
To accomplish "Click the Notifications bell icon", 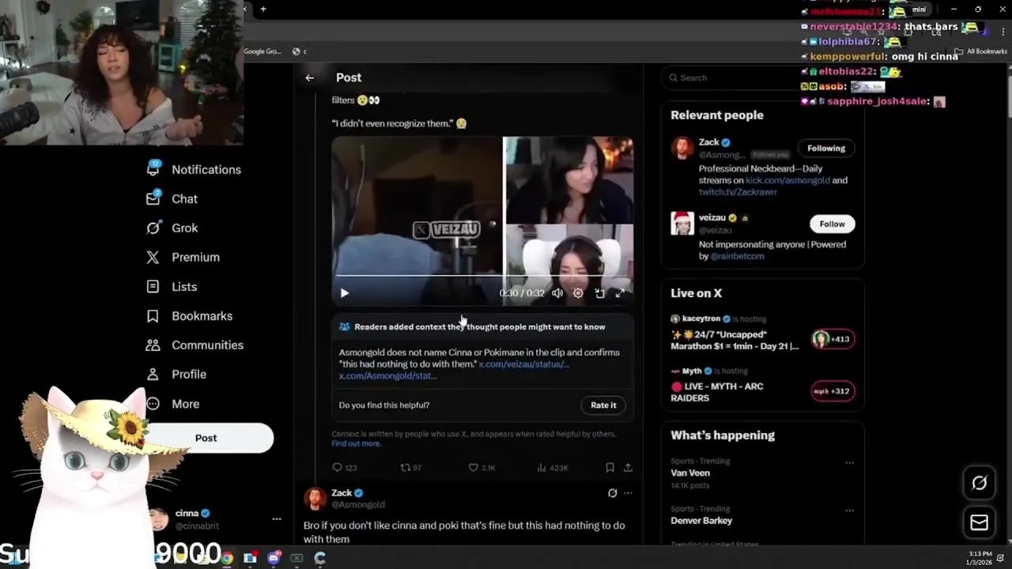I will pos(153,168).
